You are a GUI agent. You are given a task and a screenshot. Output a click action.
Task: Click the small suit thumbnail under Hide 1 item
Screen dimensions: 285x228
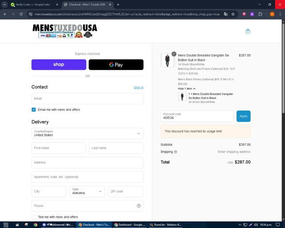click(182, 96)
